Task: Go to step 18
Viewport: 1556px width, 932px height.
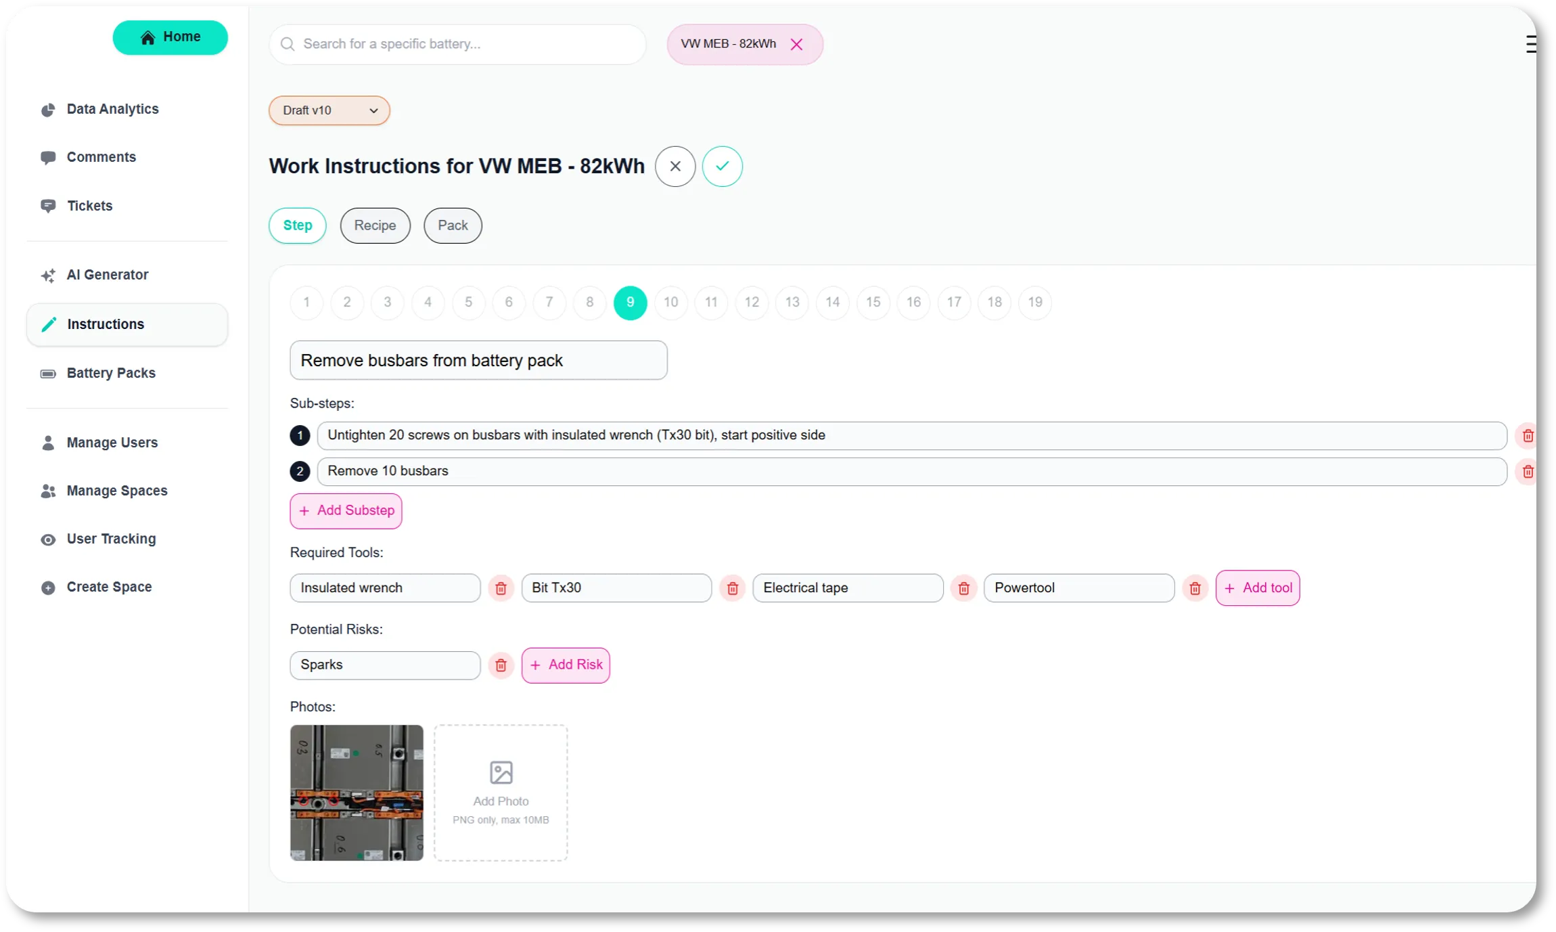Action: point(994,303)
